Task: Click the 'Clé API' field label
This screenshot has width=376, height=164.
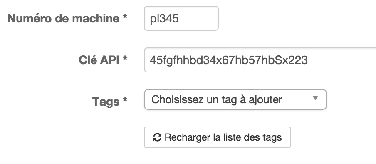Action: (99, 60)
